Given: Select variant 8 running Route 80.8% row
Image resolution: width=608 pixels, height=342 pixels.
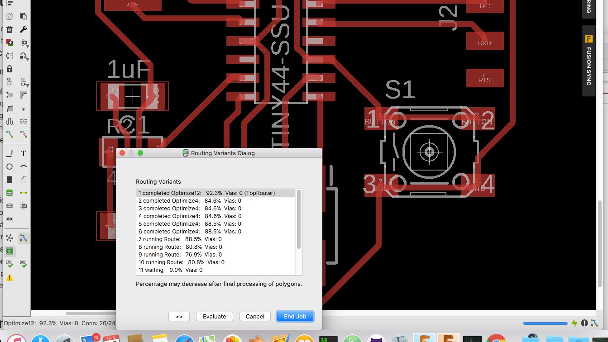Looking at the screenshot, I should (x=216, y=247).
